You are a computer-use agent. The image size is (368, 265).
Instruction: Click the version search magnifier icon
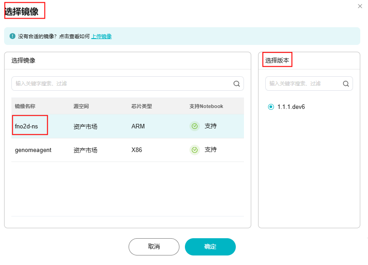tap(346, 83)
